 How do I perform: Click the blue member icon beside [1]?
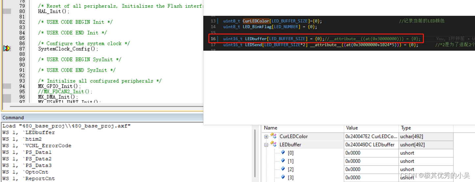[x=283, y=161]
